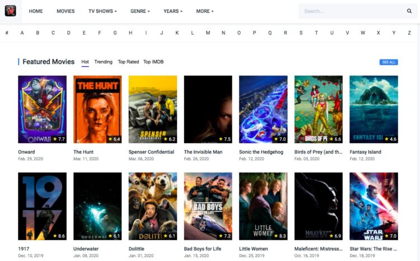Open the Maleficent movie poster
Viewport: 420px width, 261px height.
319,206
